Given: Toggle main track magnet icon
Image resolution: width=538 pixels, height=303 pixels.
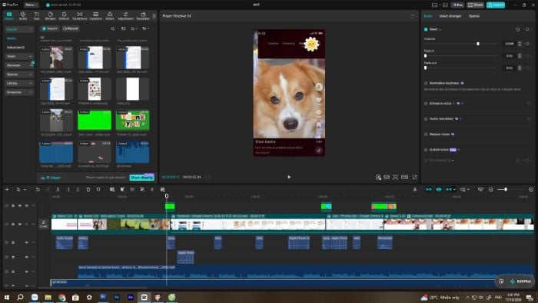Looking at the screenshot, I should tap(429, 189).
